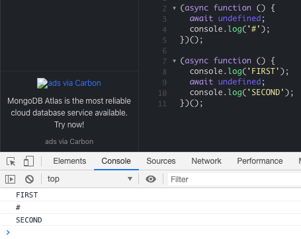Viewport: 301px width, 239px height.
Task: Show the console sidebar panel icon
Action: [x=10, y=179]
